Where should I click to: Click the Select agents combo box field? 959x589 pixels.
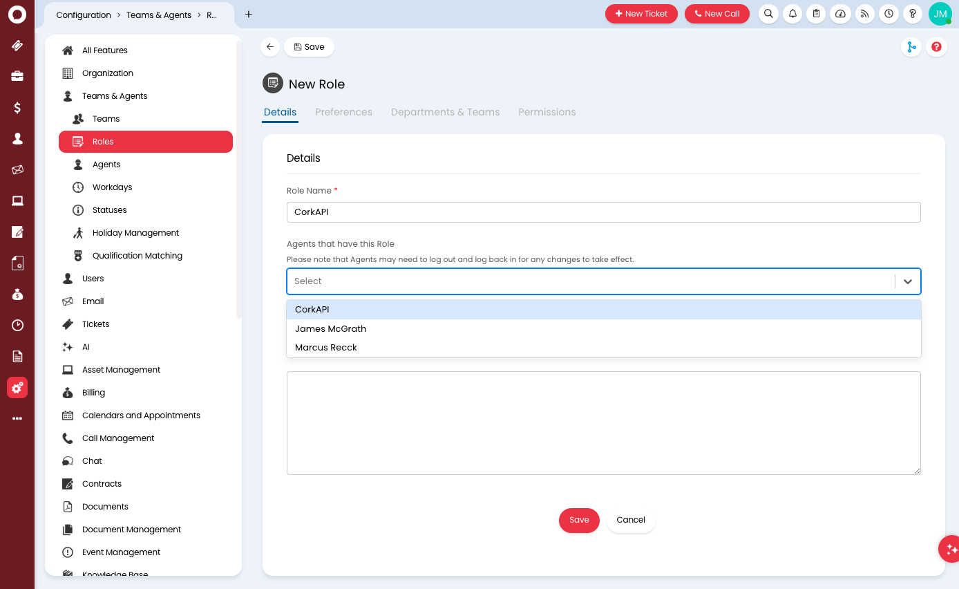(603, 281)
